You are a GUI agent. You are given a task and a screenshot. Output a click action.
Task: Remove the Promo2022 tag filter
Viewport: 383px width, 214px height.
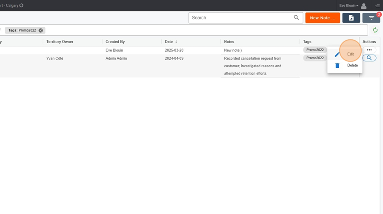pyautogui.click(x=40, y=30)
